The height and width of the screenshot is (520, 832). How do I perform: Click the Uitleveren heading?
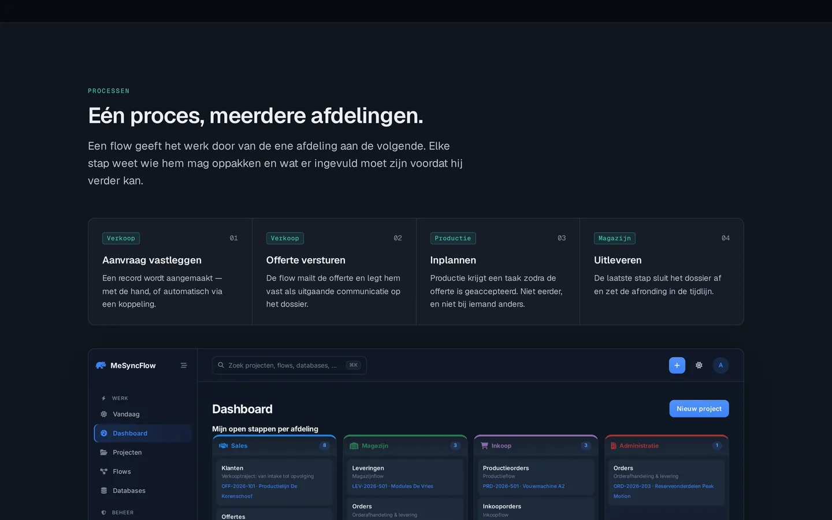618,260
